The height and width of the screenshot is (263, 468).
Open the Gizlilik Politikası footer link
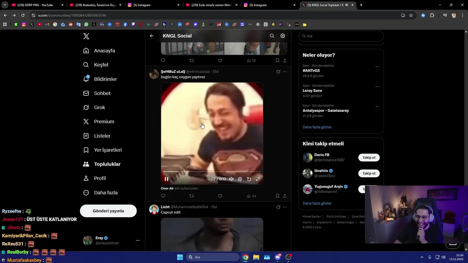(x=336, y=217)
